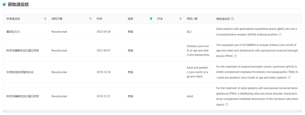Open external link for adult PNH hemolysis text
The width and height of the screenshot is (305, 115).
click(x=227, y=105)
